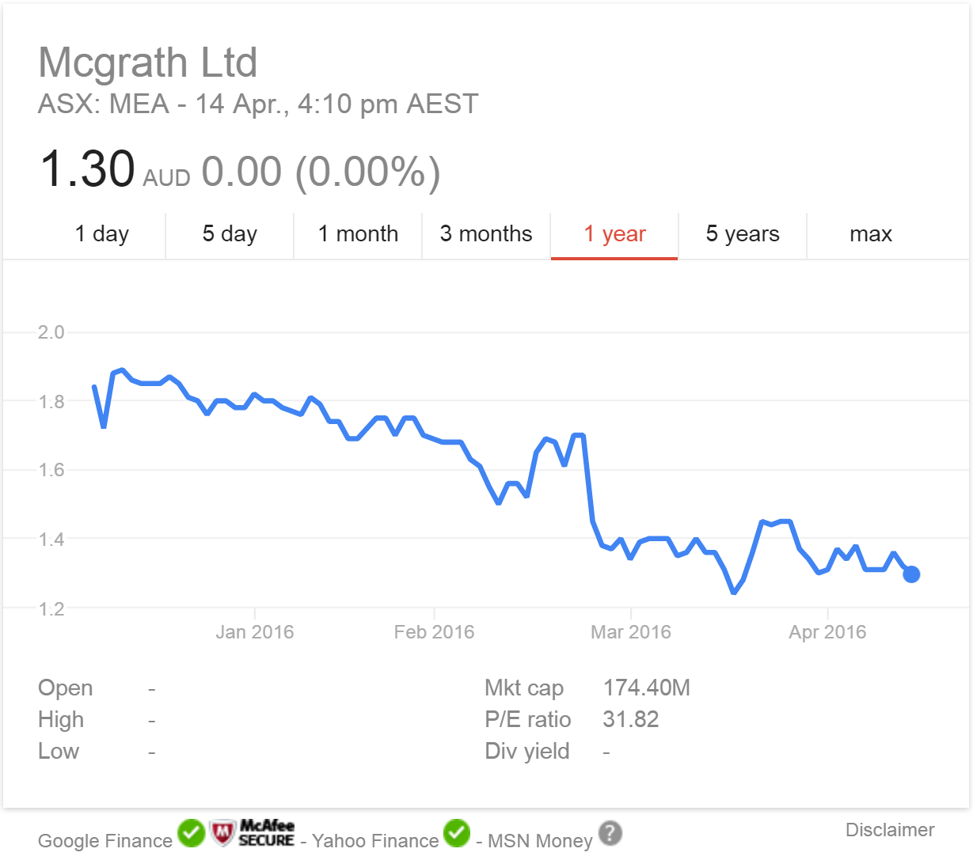Viewport: 973px width, 860px height.
Task: Click gray question mark beside MSN Money
Action: coord(610,833)
